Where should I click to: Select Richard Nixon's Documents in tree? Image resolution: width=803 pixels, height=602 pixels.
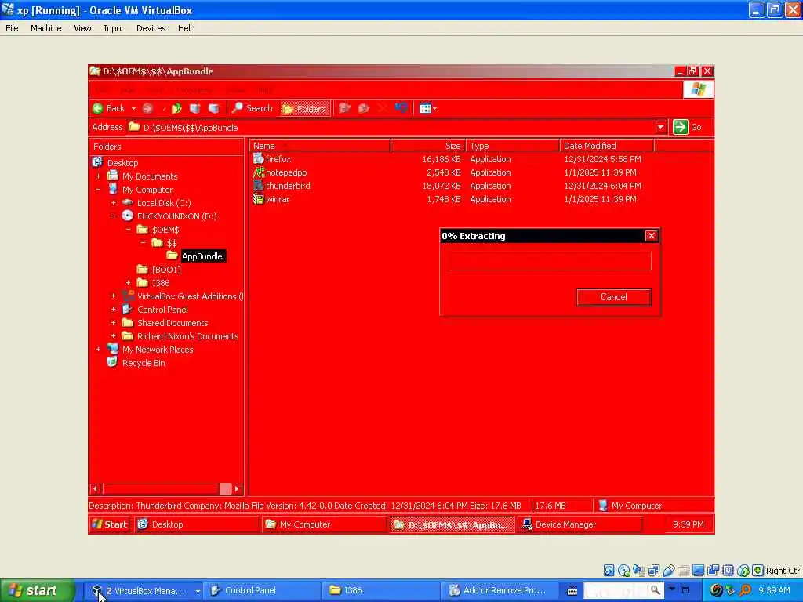[x=187, y=335]
